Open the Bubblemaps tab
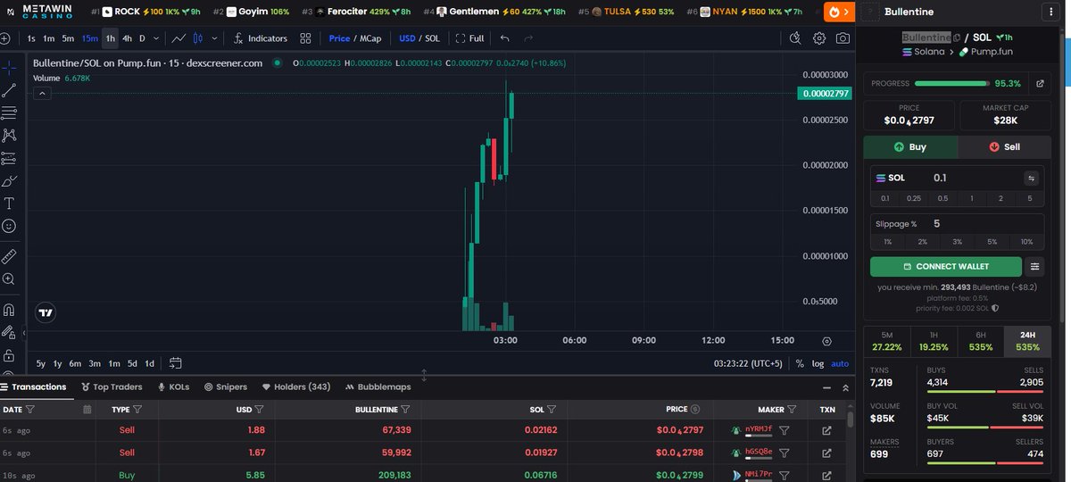The height and width of the screenshot is (482, 1071). (378, 386)
